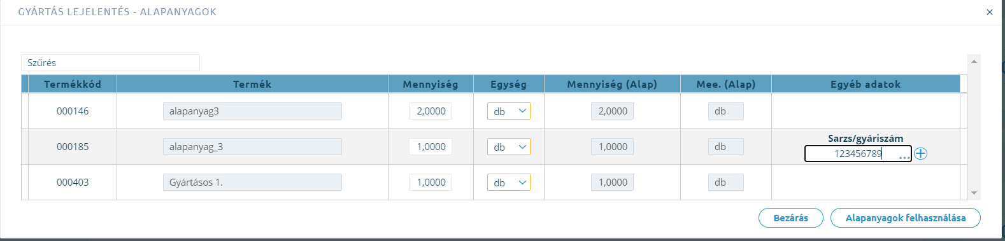Close the Gyártás lejelentés dialog
Viewport: 1005px width, 241px height.
[990, 12]
